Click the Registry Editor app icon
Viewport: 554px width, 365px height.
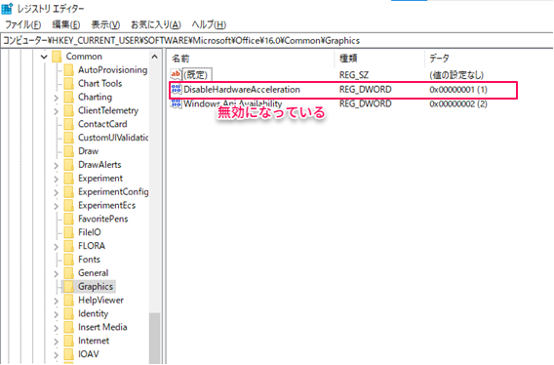(7, 8)
